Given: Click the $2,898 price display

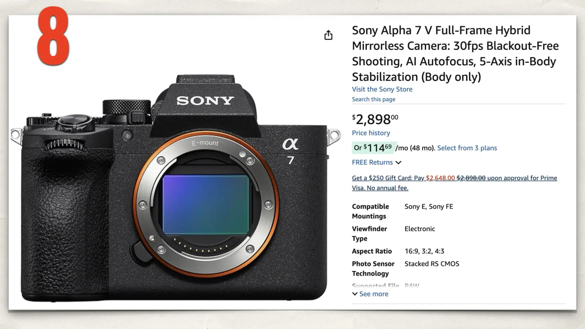Looking at the screenshot, I should 375,119.
